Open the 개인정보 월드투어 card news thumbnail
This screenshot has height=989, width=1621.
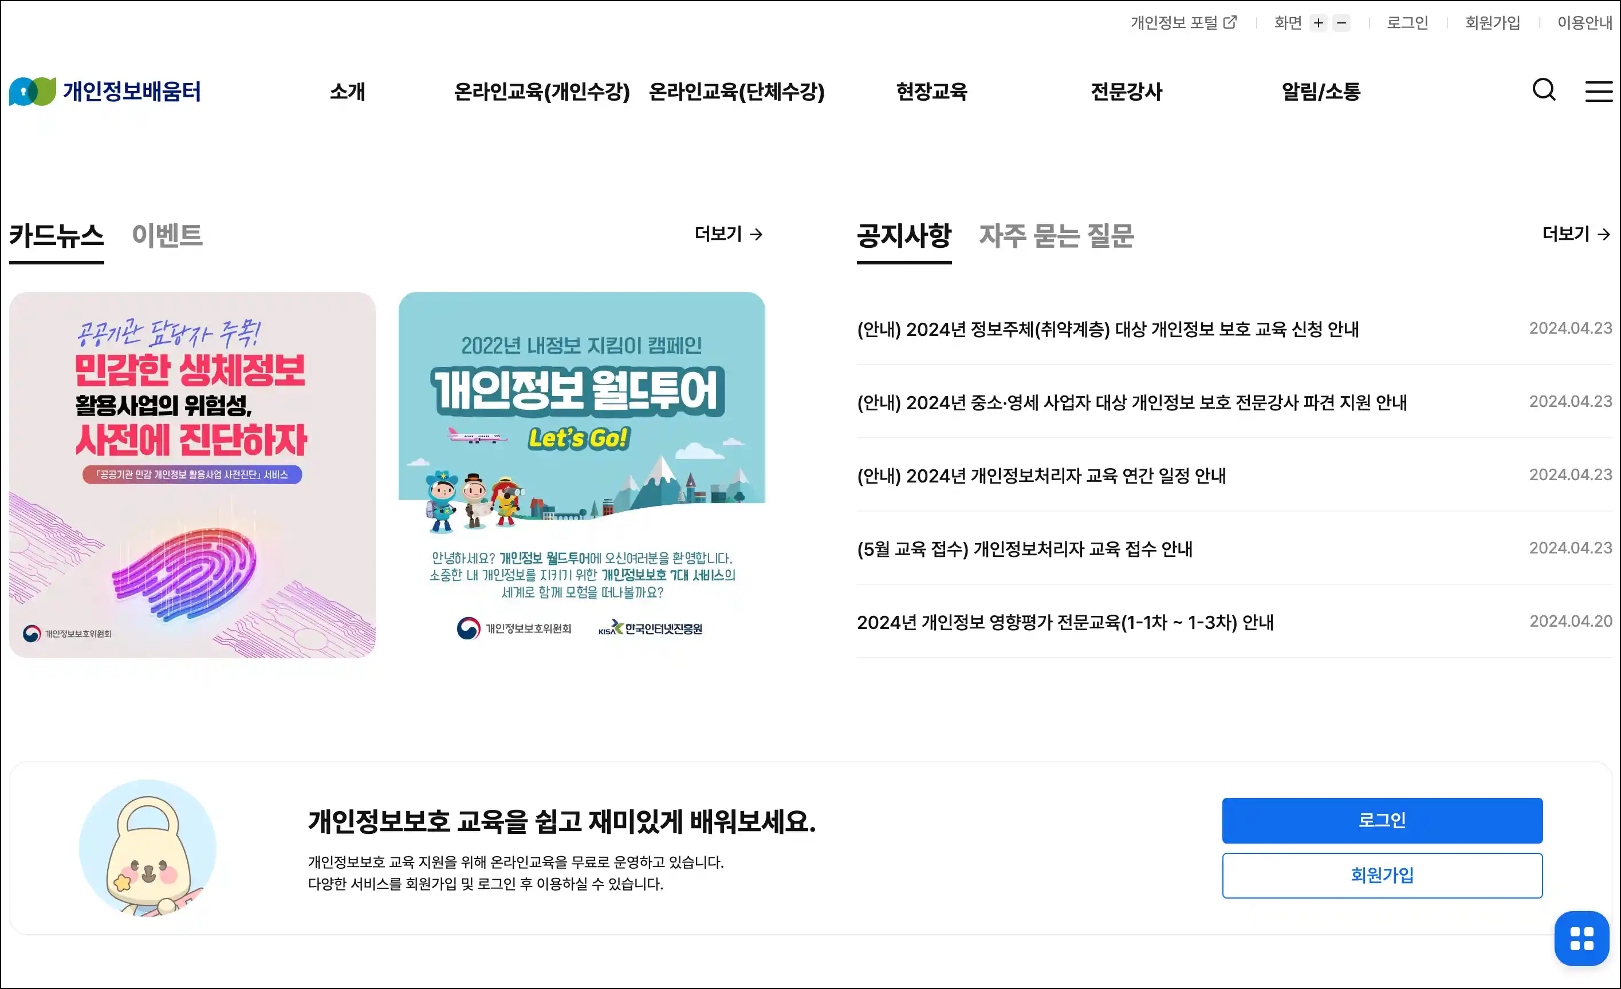pos(581,474)
